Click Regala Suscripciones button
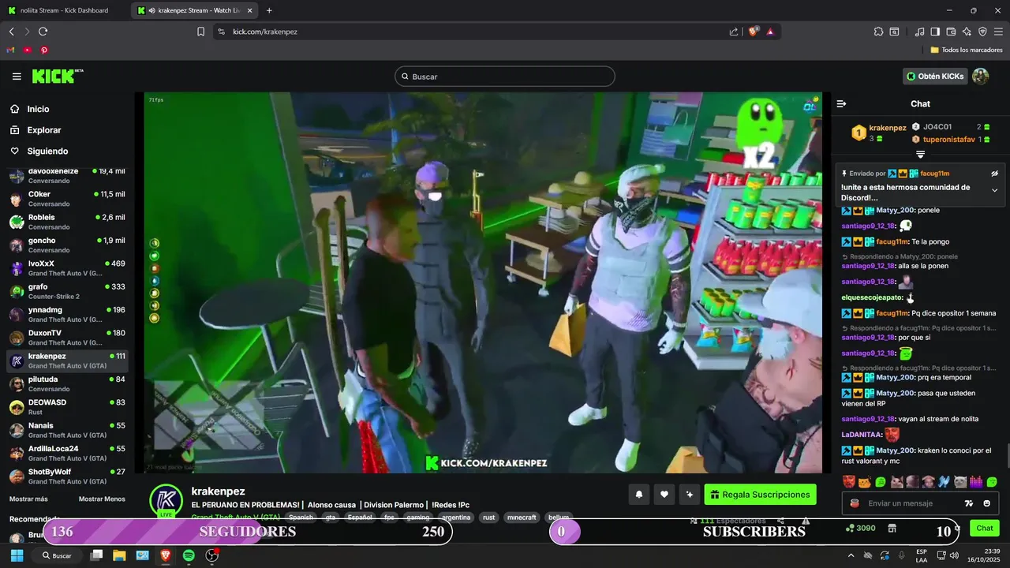Image resolution: width=1010 pixels, height=568 pixels. pyautogui.click(x=760, y=495)
